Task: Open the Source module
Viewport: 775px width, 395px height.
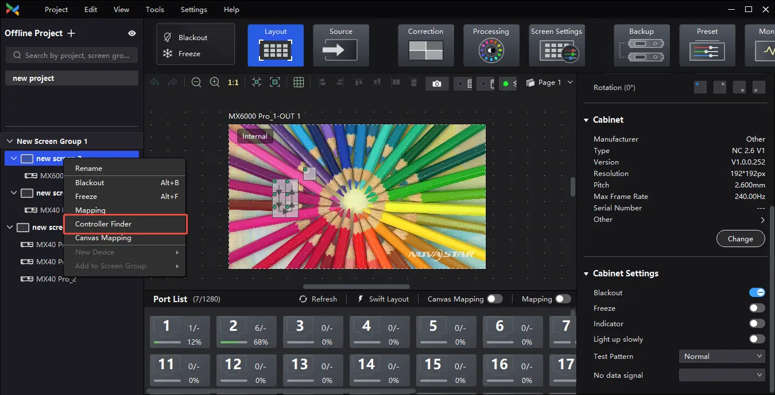Action: pyautogui.click(x=341, y=45)
